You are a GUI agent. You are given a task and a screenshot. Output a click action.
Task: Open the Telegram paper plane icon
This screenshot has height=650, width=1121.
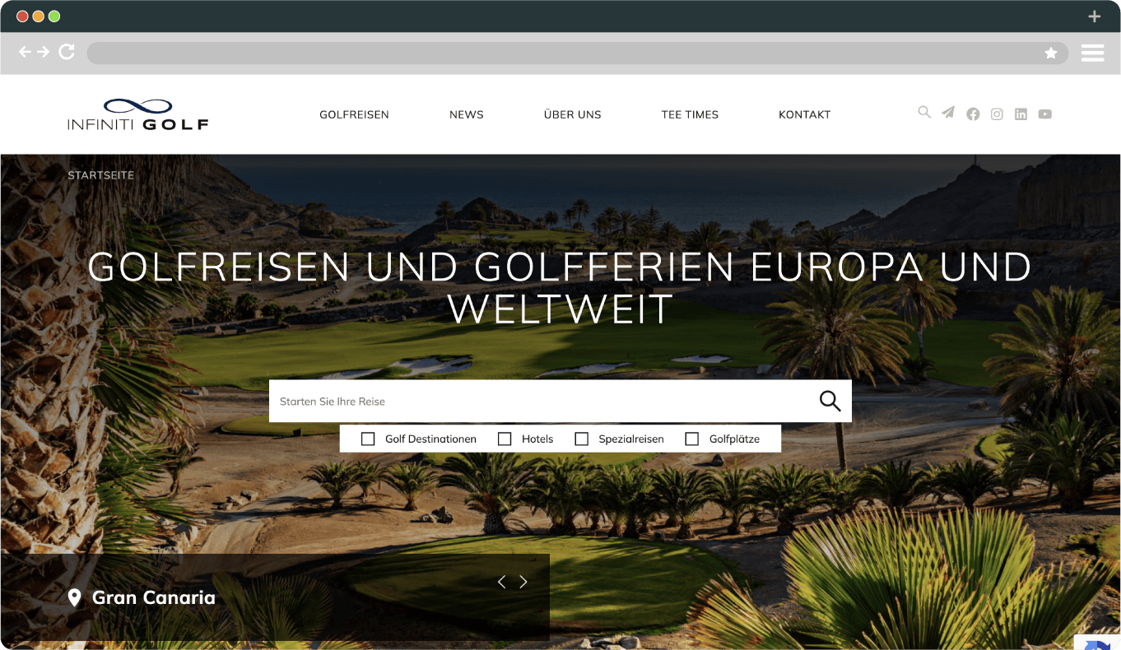(x=948, y=113)
